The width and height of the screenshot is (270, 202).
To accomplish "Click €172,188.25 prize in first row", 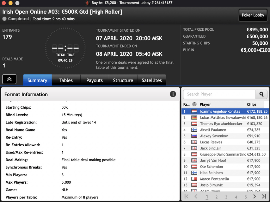I will point(257,111).
